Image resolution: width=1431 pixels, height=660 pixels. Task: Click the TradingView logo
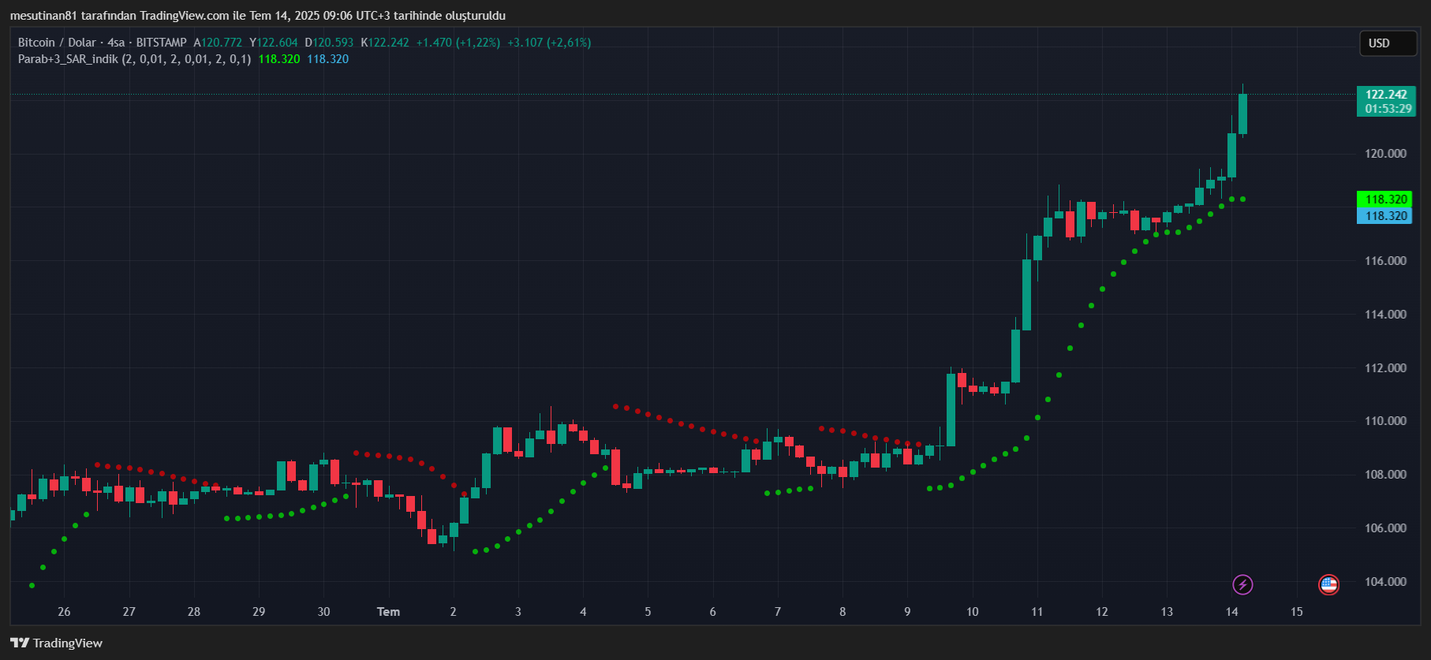coord(57,643)
